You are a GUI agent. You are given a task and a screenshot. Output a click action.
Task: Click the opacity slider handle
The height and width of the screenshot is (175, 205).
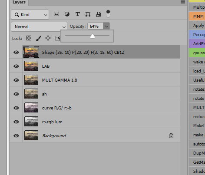[x=93, y=36]
